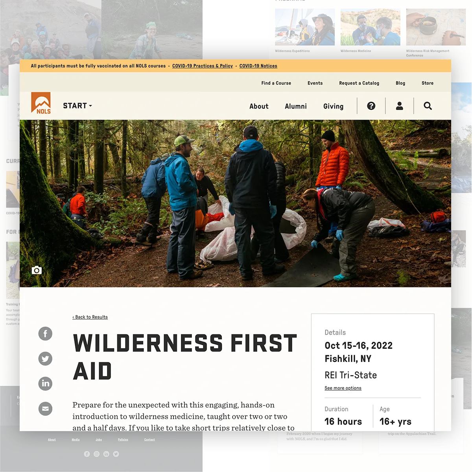
Task: Open the search magnifier icon
Action: pos(428,106)
